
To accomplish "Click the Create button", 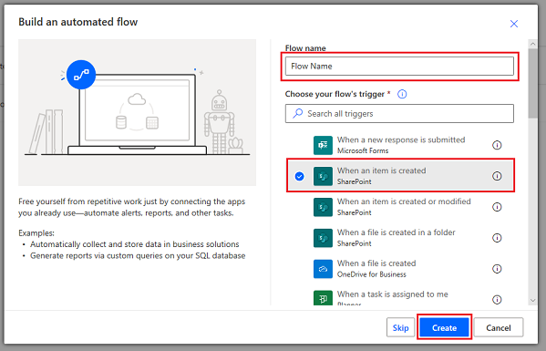I will pos(444,327).
